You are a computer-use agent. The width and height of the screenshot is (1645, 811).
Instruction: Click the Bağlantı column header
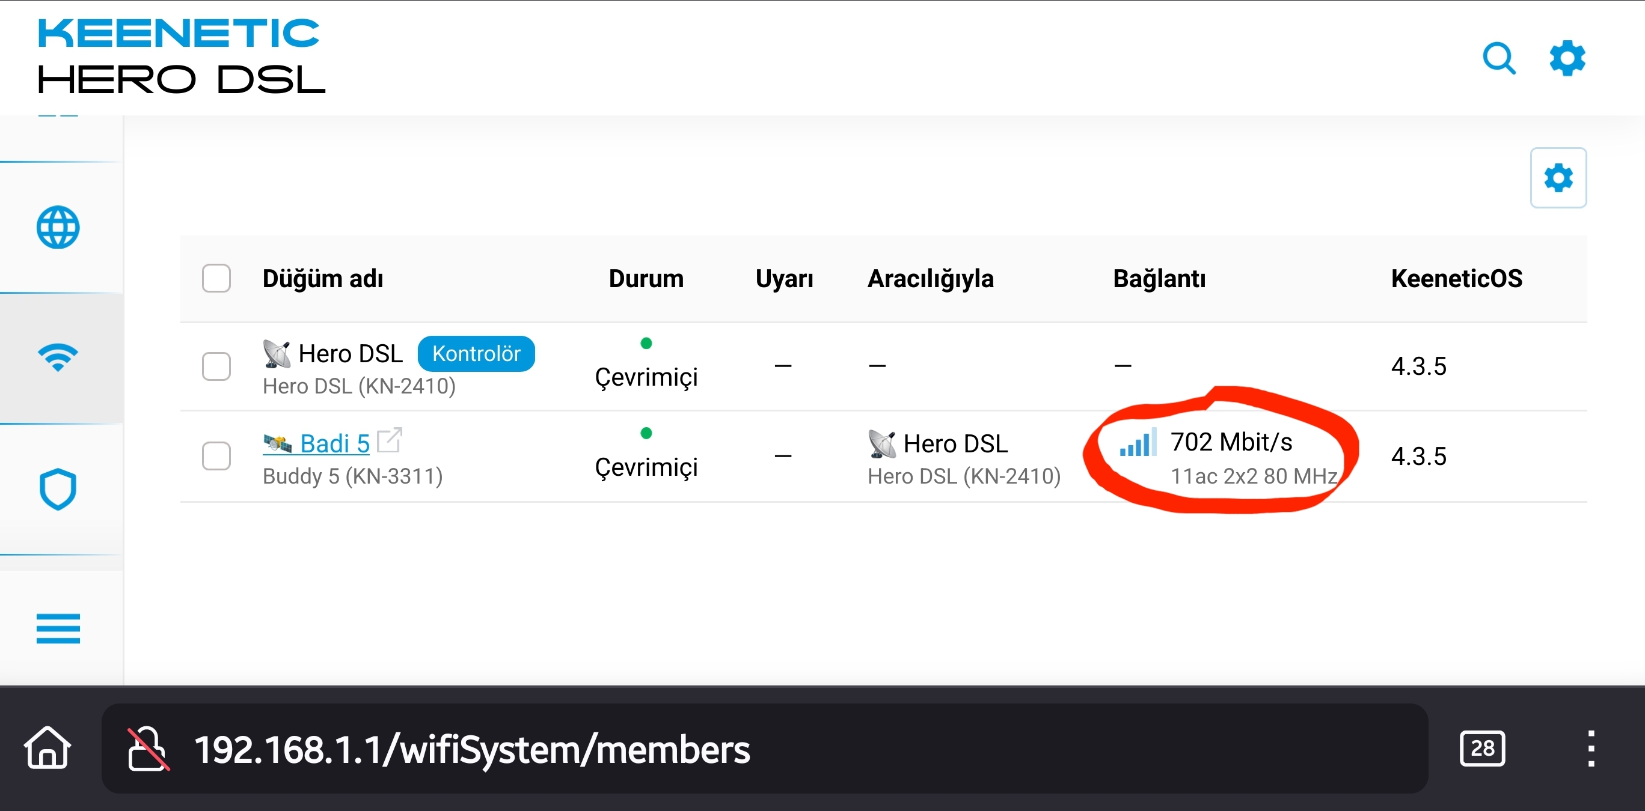[x=1159, y=279]
